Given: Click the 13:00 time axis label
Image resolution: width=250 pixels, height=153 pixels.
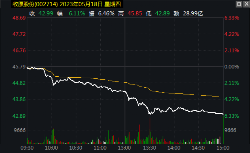Looking at the screenshot, I should [x=125, y=148].
